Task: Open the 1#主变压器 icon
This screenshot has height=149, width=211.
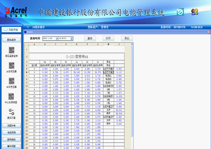Action: click(x=12, y=65)
